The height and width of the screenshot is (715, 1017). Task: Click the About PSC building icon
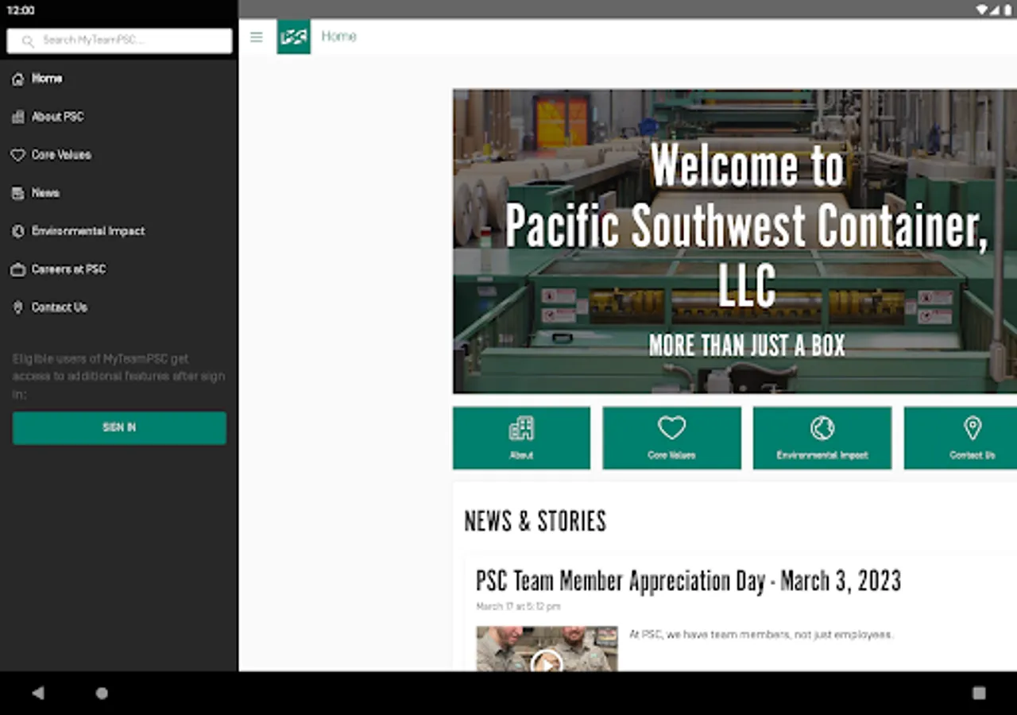point(17,117)
